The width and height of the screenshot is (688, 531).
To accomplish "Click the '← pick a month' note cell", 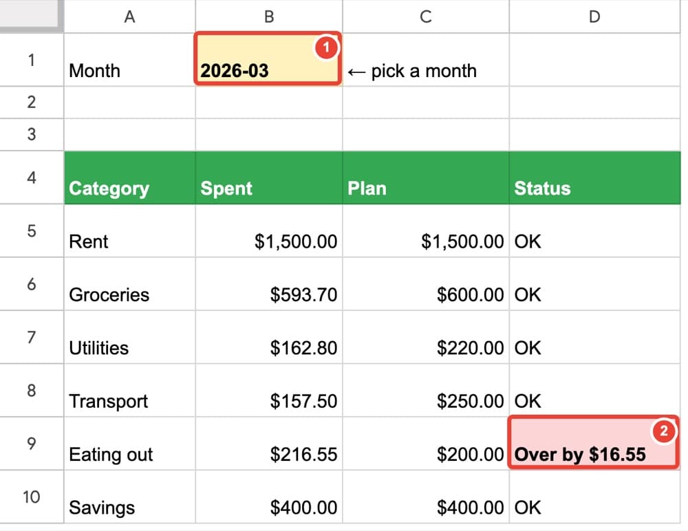I will [x=426, y=59].
